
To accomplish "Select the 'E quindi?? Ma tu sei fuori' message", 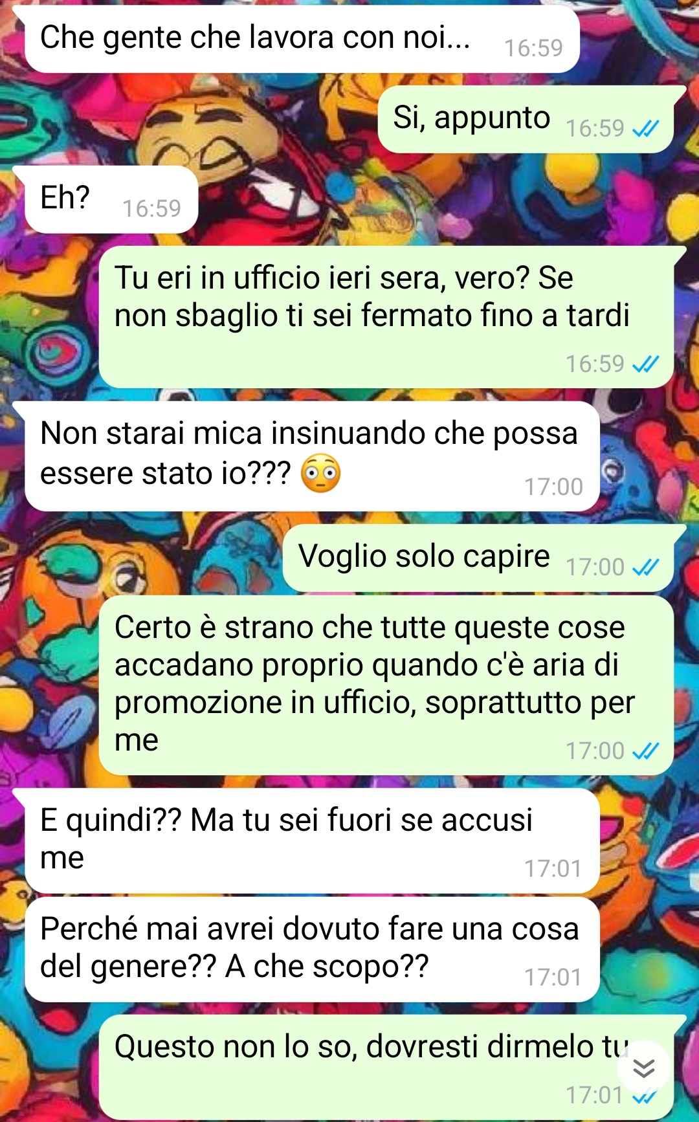I will pos(312,841).
